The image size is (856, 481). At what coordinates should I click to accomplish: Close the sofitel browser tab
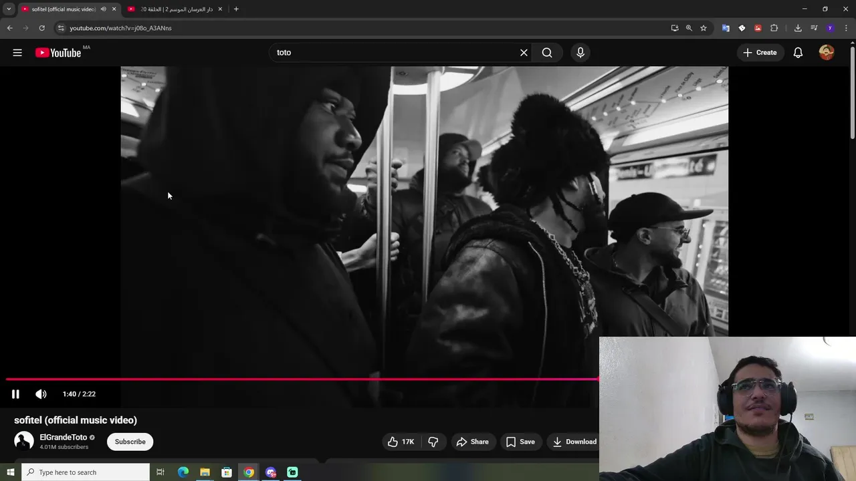pyautogui.click(x=114, y=9)
